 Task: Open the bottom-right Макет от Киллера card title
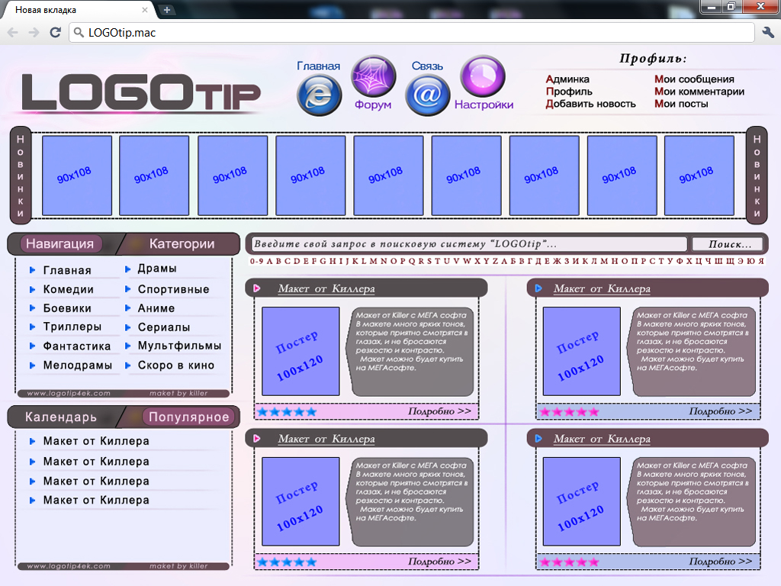click(602, 439)
